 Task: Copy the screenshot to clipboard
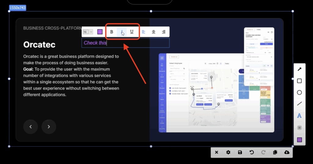coord(275,152)
